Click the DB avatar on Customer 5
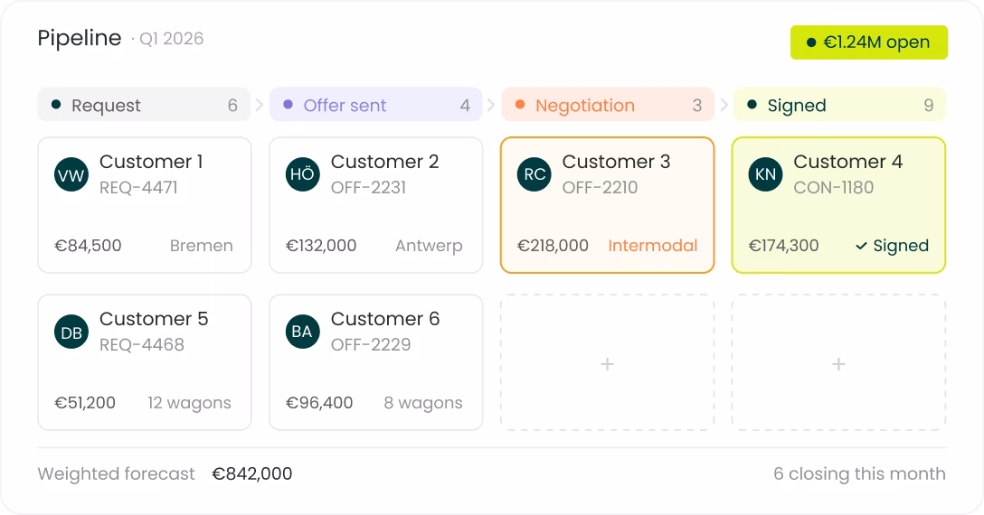This screenshot has height=515, width=984. pyautogui.click(x=71, y=332)
